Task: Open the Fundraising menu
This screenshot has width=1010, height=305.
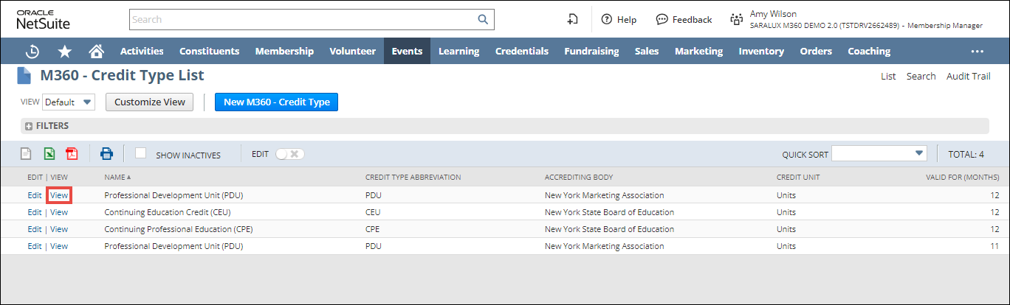Action: [591, 52]
